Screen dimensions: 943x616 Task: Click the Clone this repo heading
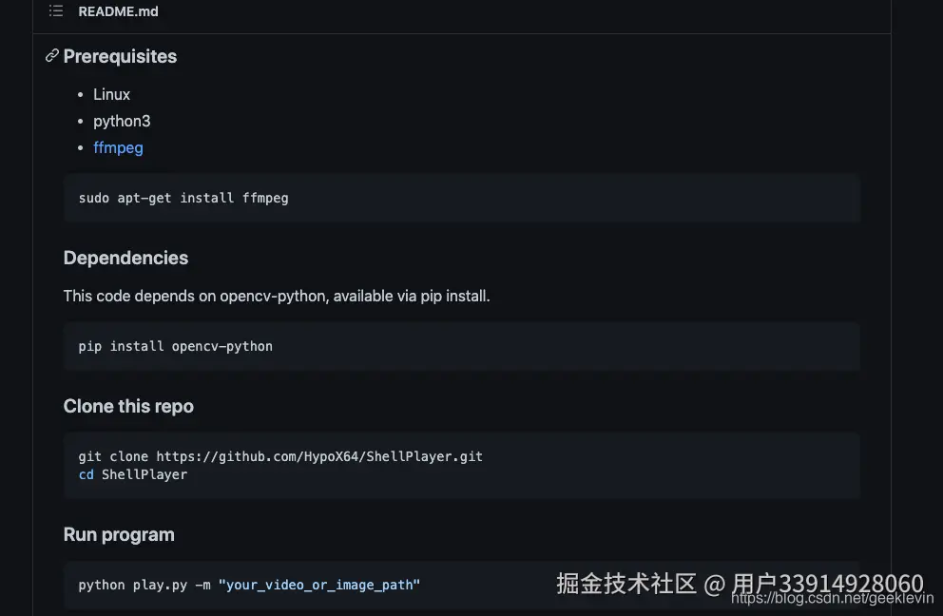(128, 406)
